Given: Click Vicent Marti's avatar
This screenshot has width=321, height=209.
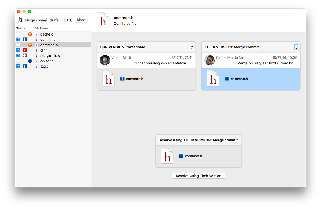Looking at the screenshot, I should 105,60.
